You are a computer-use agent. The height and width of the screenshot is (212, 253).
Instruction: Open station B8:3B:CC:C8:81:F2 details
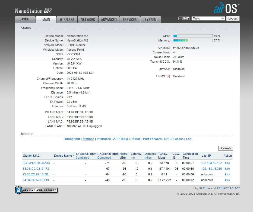[36, 169]
